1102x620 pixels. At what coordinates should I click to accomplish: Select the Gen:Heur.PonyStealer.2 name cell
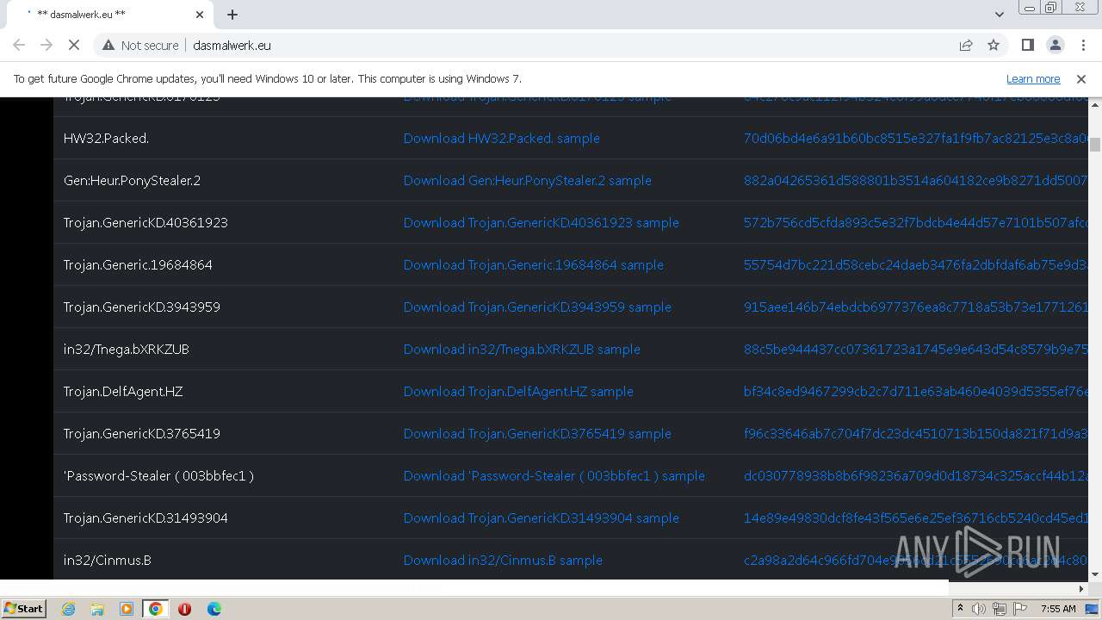tap(224, 180)
